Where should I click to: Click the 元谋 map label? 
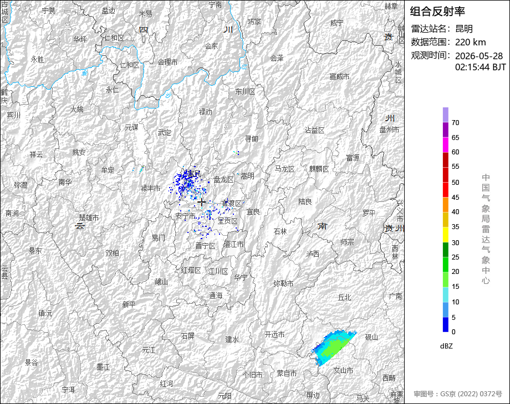pyautogui.click(x=132, y=127)
